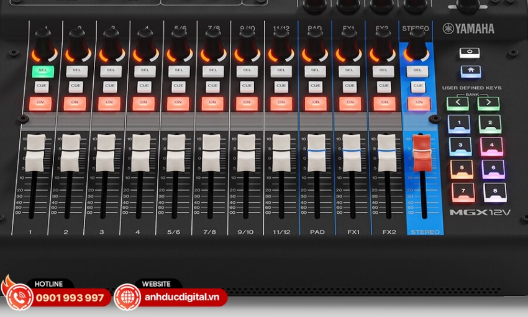Select channel 1 with the green SEL button
Screen dimensions: 528x317
[43, 71]
